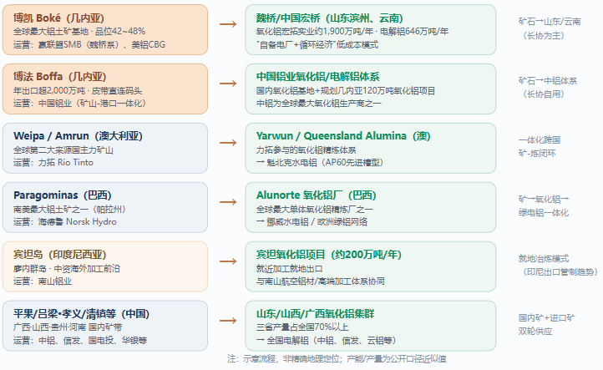This screenshot has width=603, height=370.
Task: Click the line '三省产量占全国70%以上'
Action: (x=302, y=327)
